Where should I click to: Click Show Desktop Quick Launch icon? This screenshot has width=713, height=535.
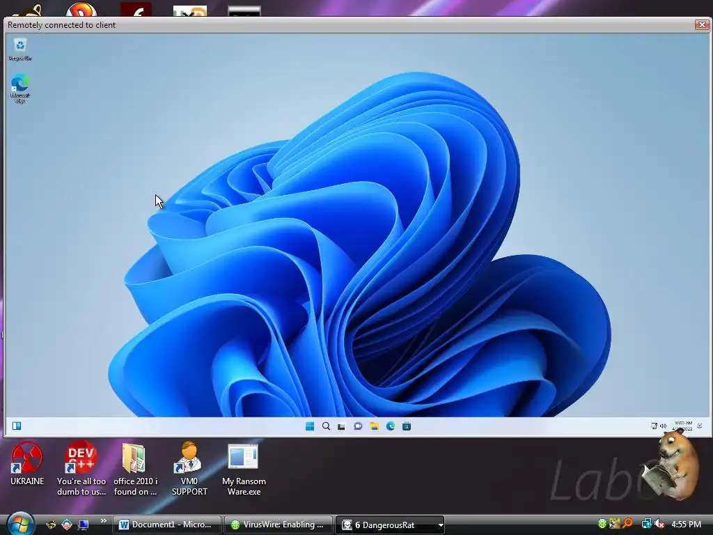point(84,525)
